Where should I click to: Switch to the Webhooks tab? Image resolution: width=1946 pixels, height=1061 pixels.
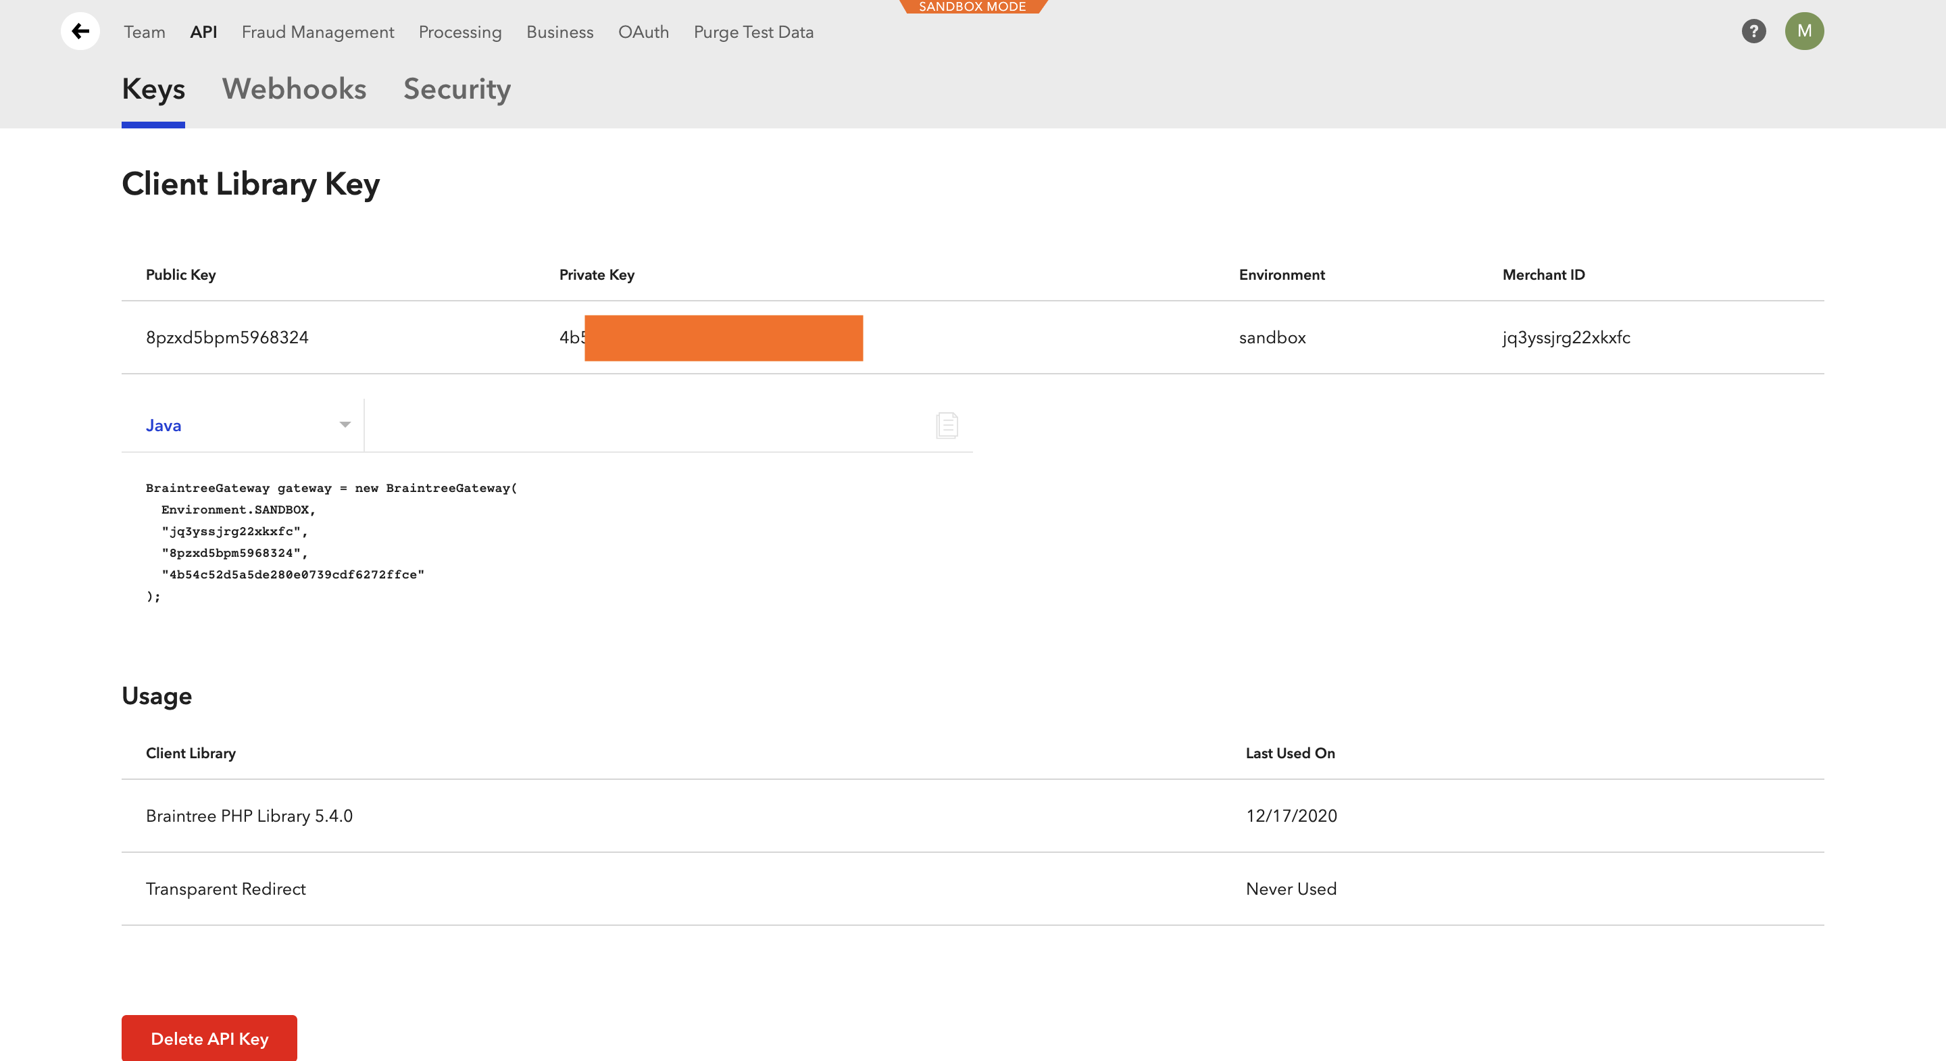(294, 89)
